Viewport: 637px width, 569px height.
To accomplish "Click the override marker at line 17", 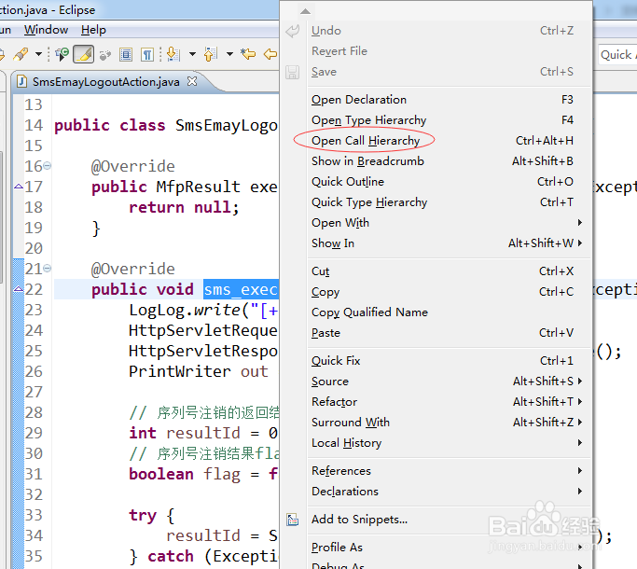I will 19,187.
